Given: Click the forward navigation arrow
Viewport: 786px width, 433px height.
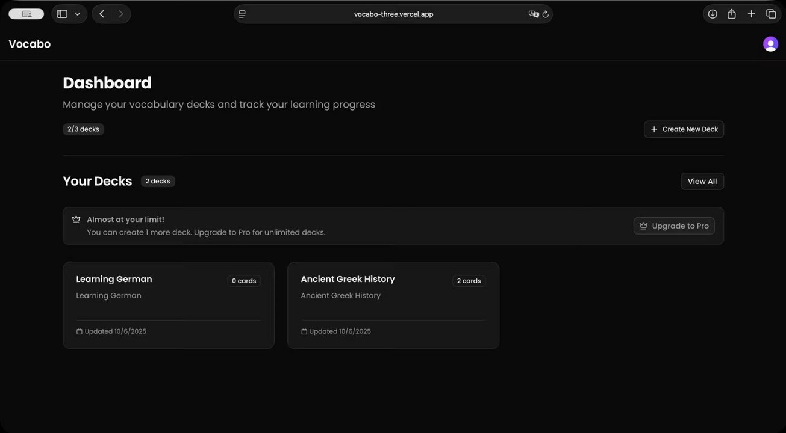Looking at the screenshot, I should coord(121,14).
